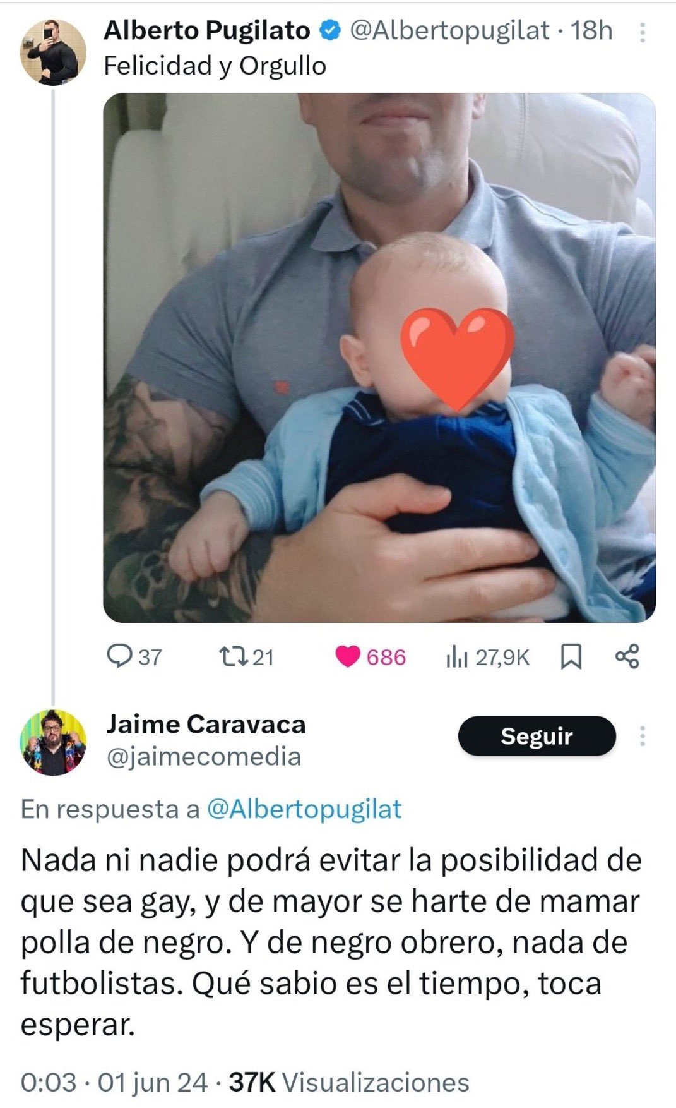676x1108 pixels.
Task: Tap the retweet arrows icon
Action: [233, 656]
